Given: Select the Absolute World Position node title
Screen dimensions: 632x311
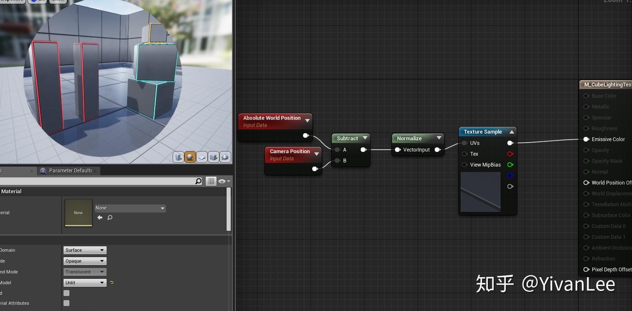Looking at the screenshot, I should (272, 118).
